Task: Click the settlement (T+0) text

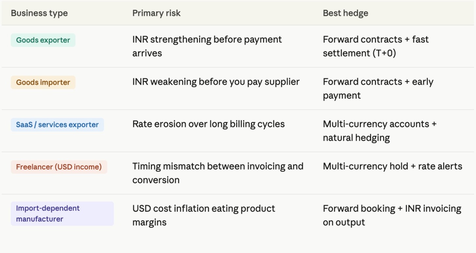Action: (359, 53)
